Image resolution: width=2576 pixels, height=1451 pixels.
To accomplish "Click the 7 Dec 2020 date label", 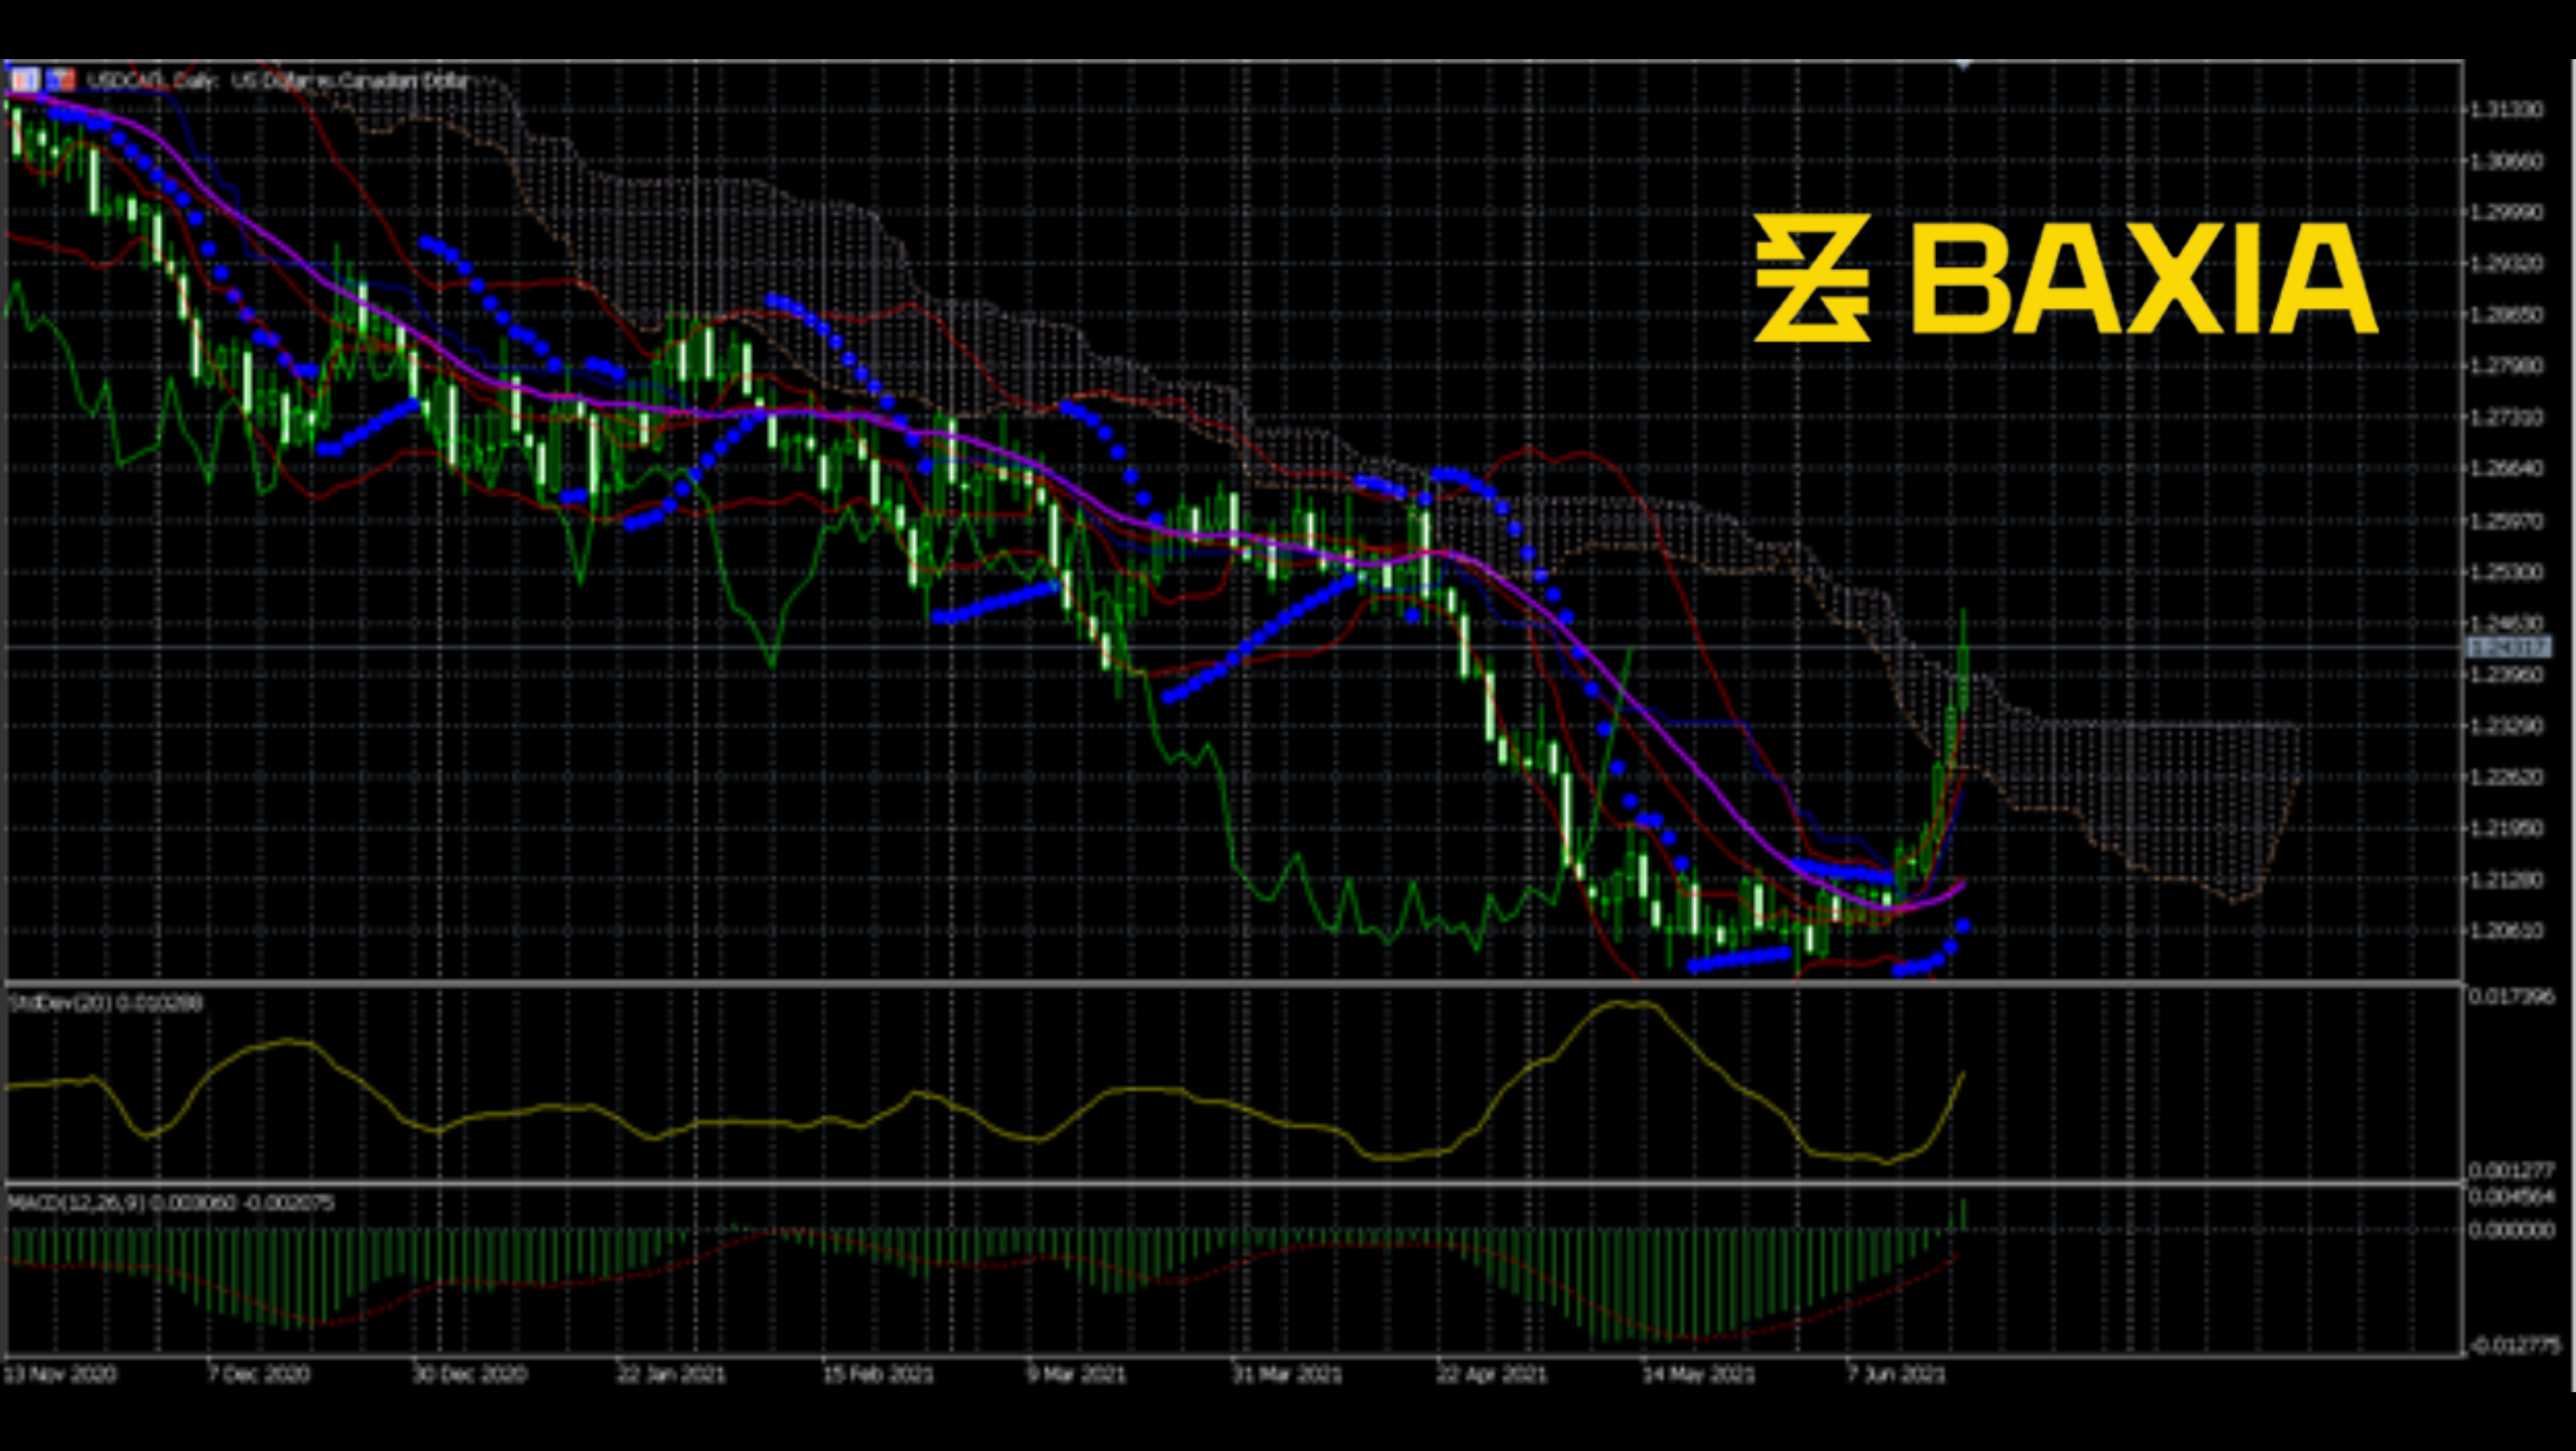I will pos(258,1374).
